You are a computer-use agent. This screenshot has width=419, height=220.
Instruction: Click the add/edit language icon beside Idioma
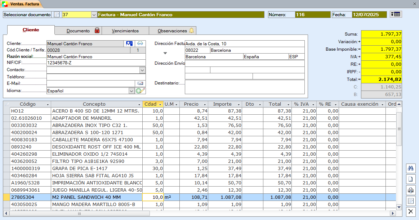click(x=140, y=91)
